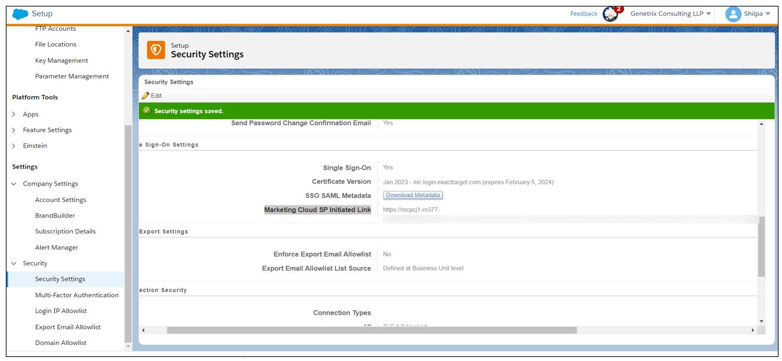
Task: Click the Edit pencil icon
Action: (146, 95)
